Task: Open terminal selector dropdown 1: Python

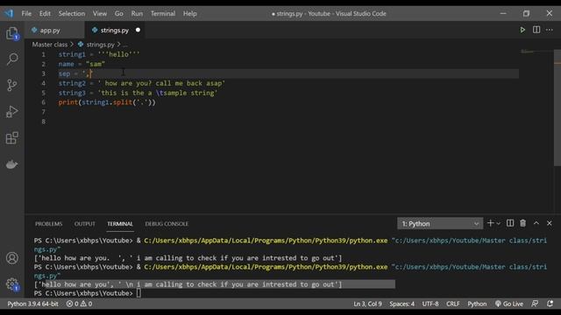Action: [x=440, y=224]
